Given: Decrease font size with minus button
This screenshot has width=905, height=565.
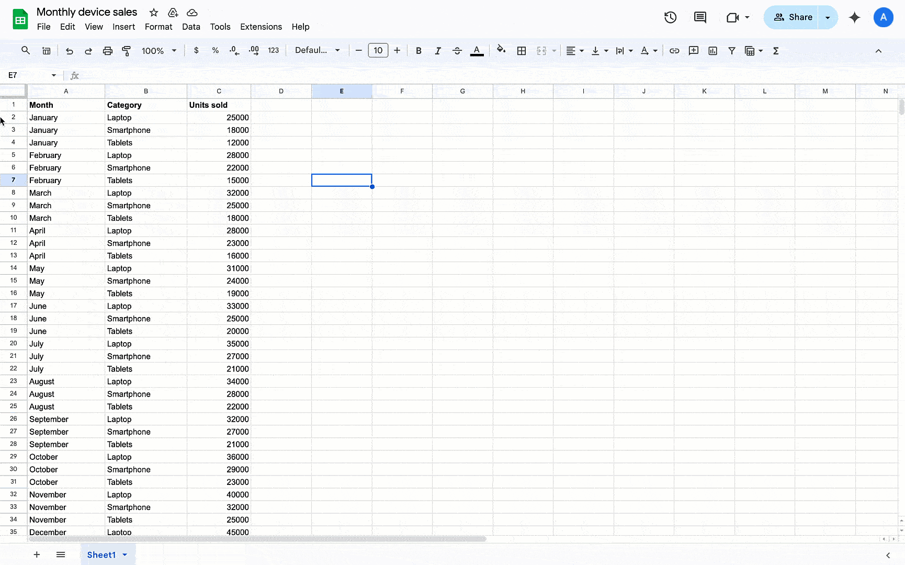Looking at the screenshot, I should point(359,51).
